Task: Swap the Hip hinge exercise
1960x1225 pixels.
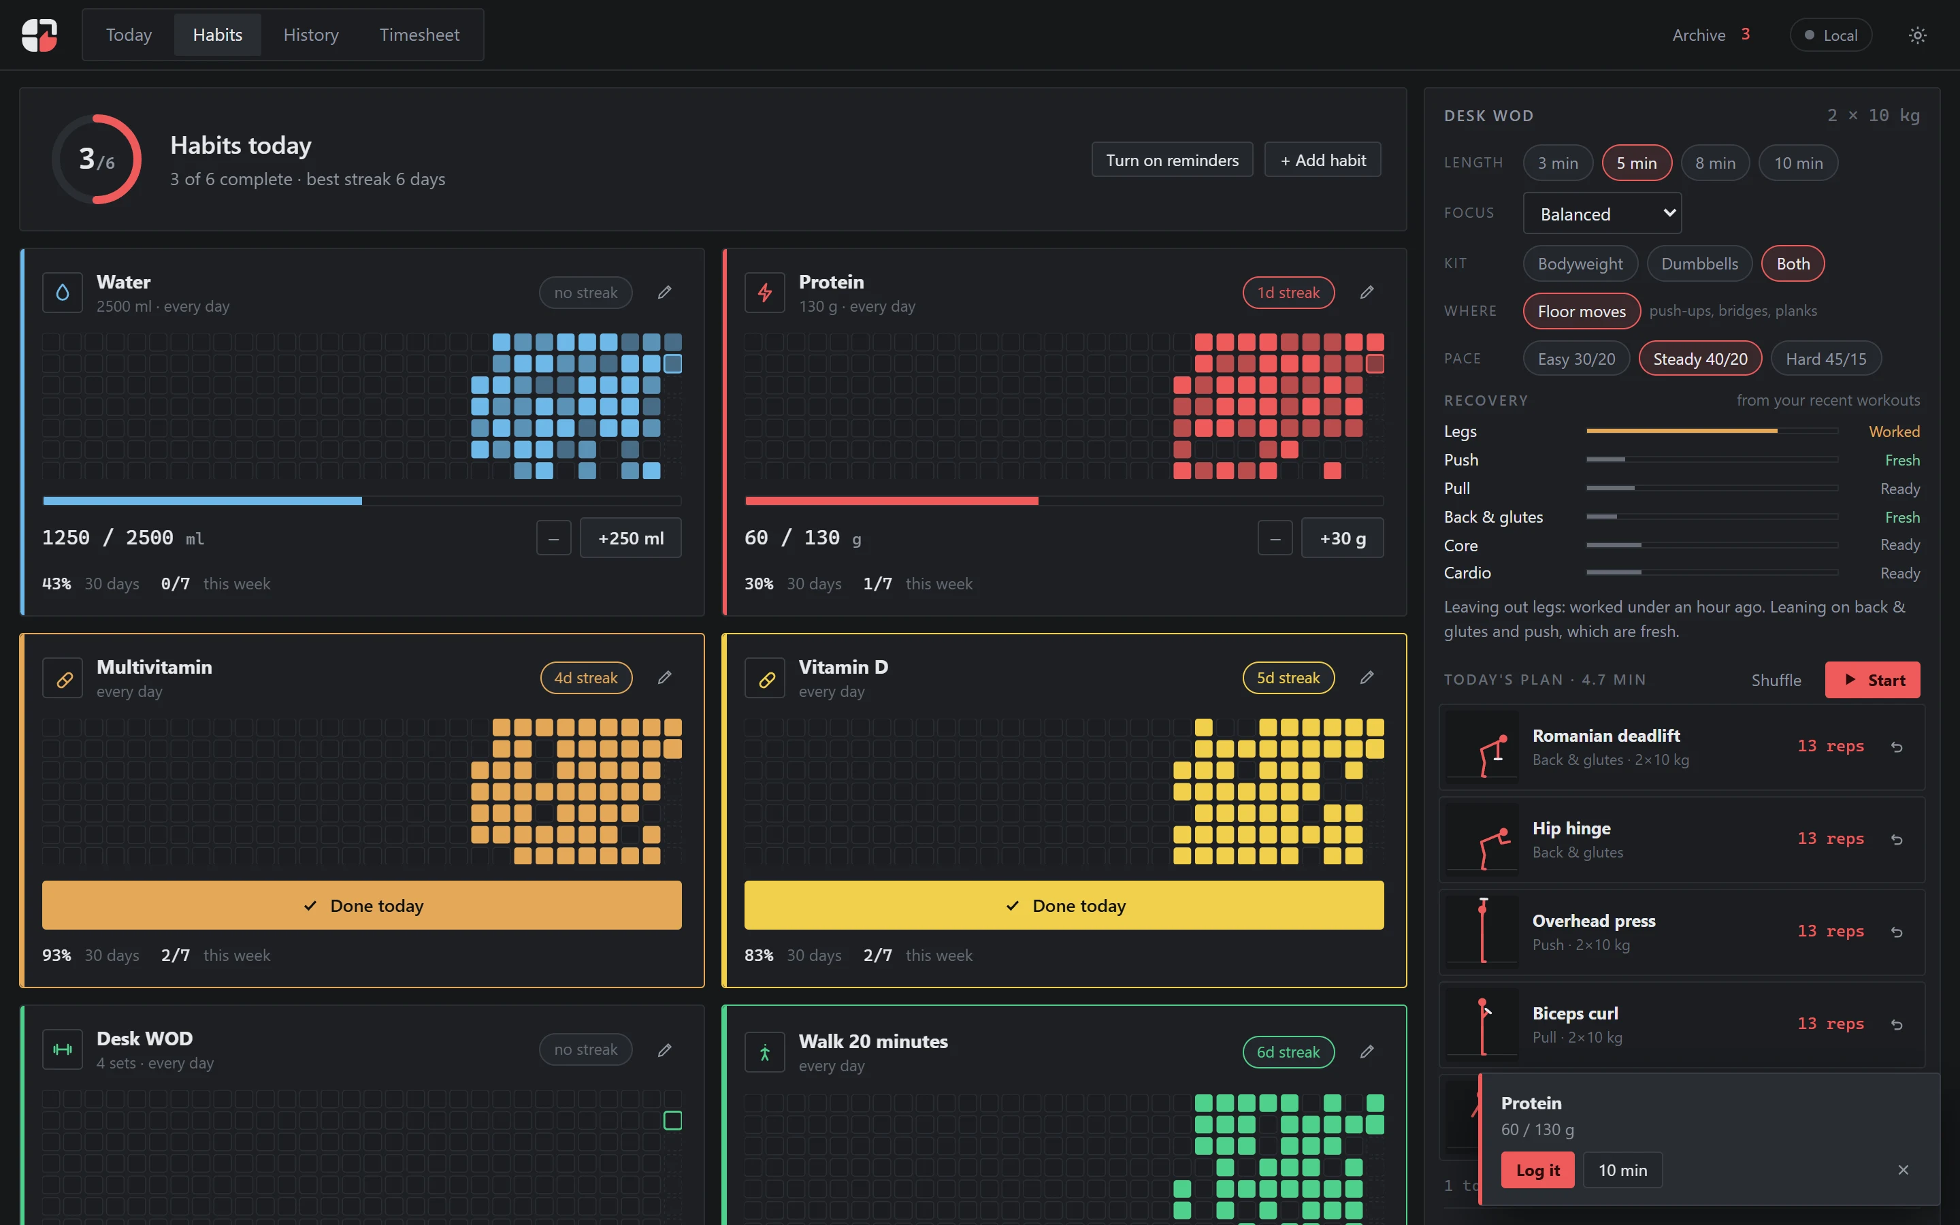Action: [1897, 839]
